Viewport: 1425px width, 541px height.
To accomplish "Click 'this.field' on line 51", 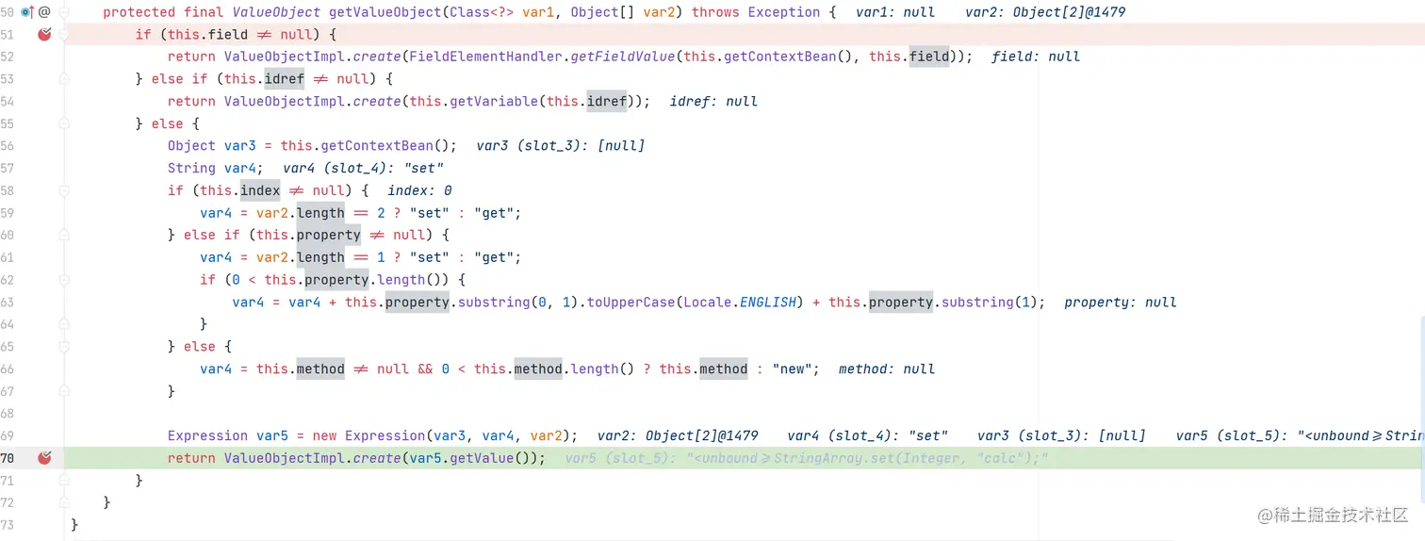I will pyautogui.click(x=208, y=35).
